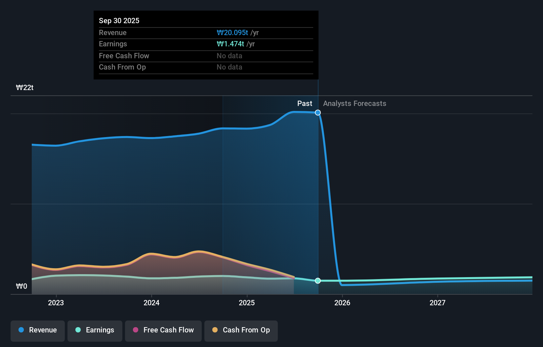Click the Past label on the chart
543x347 pixels.
(305, 104)
